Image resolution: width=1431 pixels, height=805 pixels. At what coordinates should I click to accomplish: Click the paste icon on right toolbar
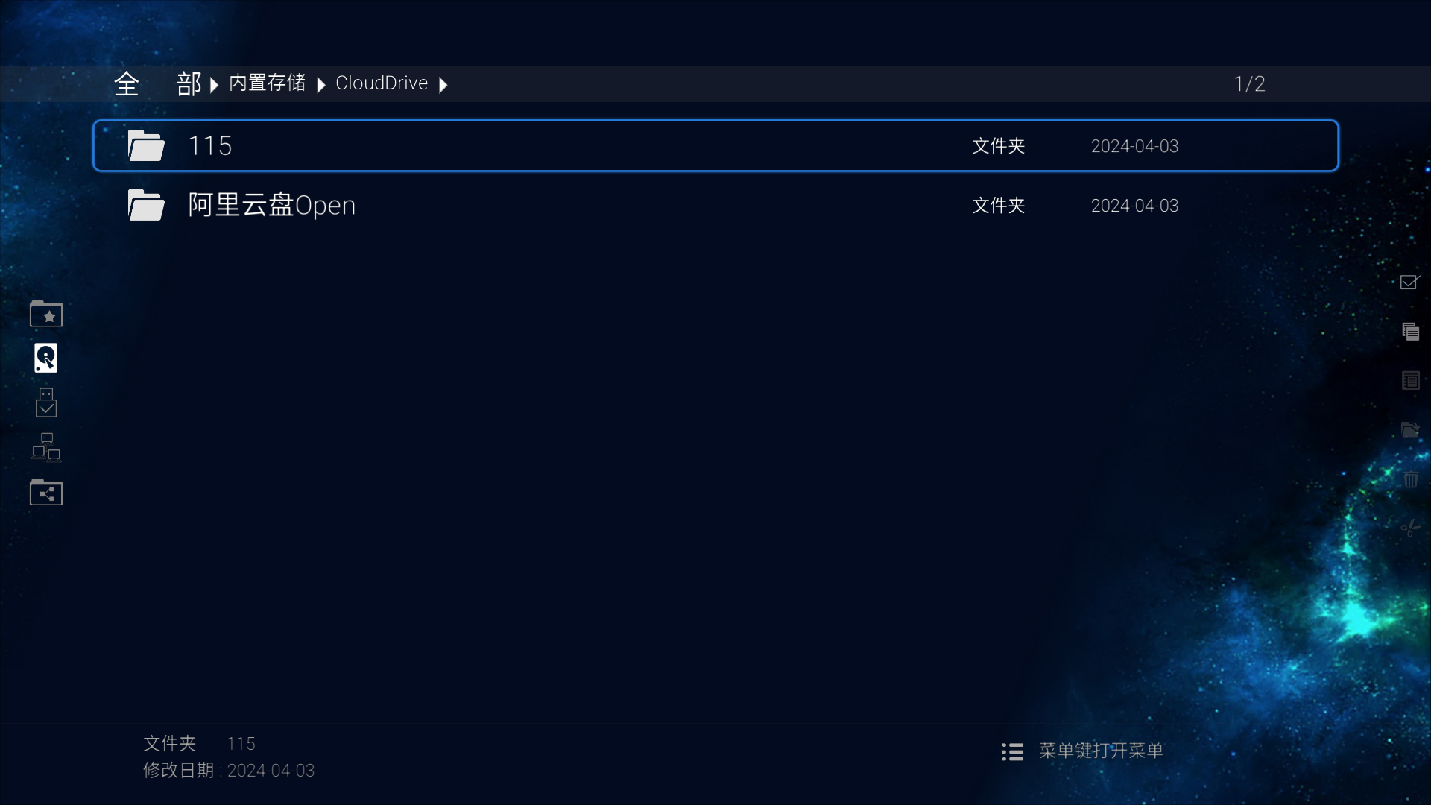pyautogui.click(x=1410, y=380)
